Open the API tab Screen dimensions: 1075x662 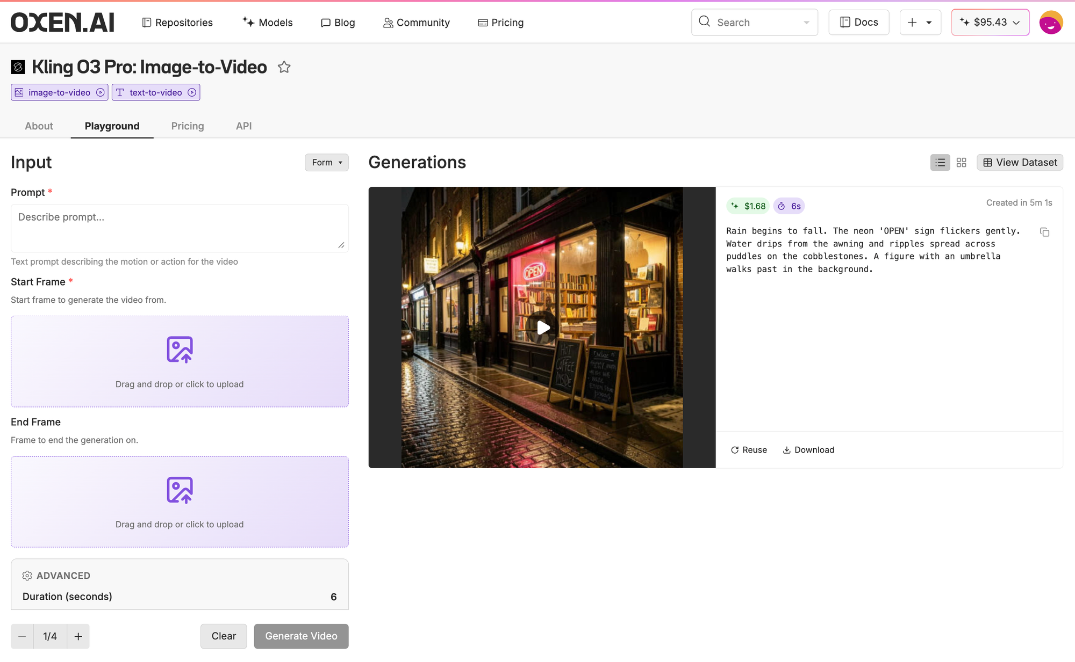(x=243, y=126)
